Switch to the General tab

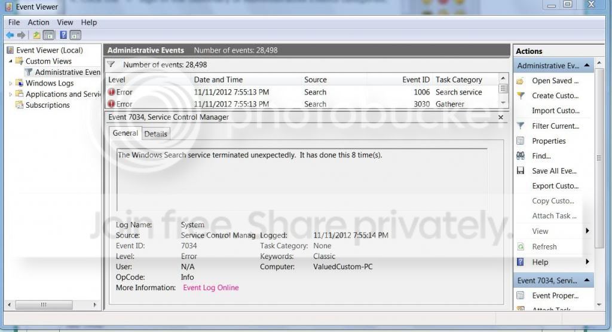click(x=126, y=133)
